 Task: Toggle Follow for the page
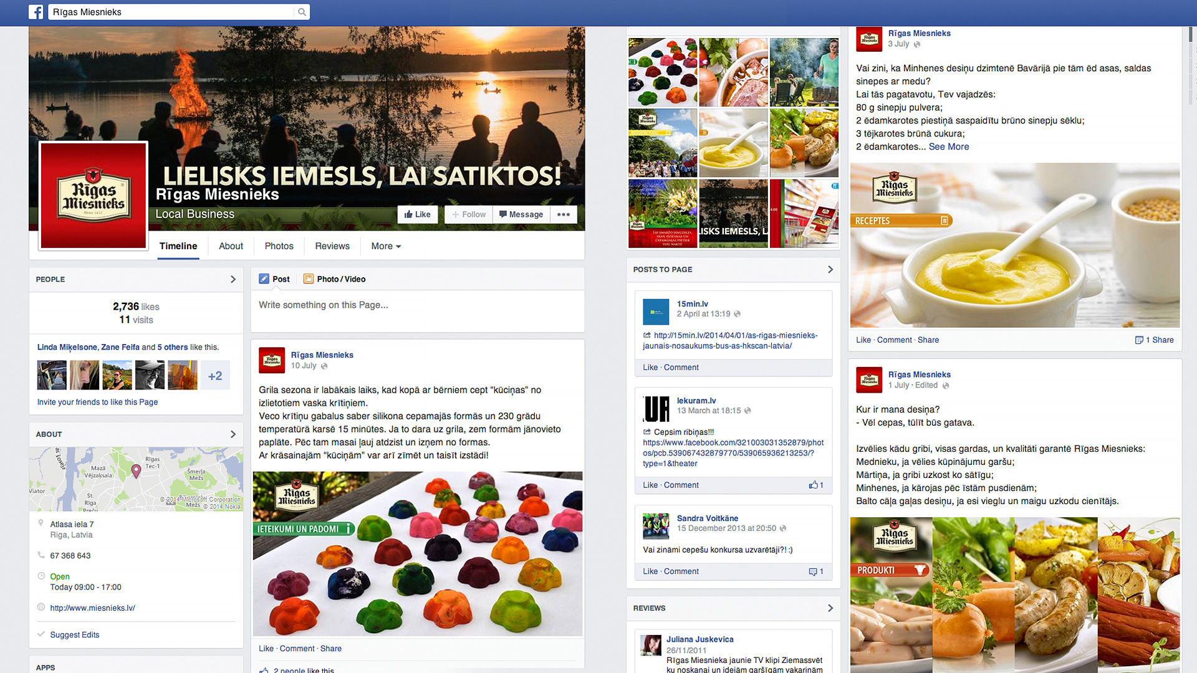coord(469,214)
